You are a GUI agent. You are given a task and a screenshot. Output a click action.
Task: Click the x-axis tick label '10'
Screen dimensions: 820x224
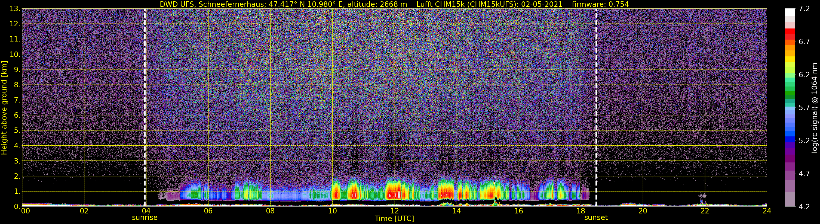point(332,211)
